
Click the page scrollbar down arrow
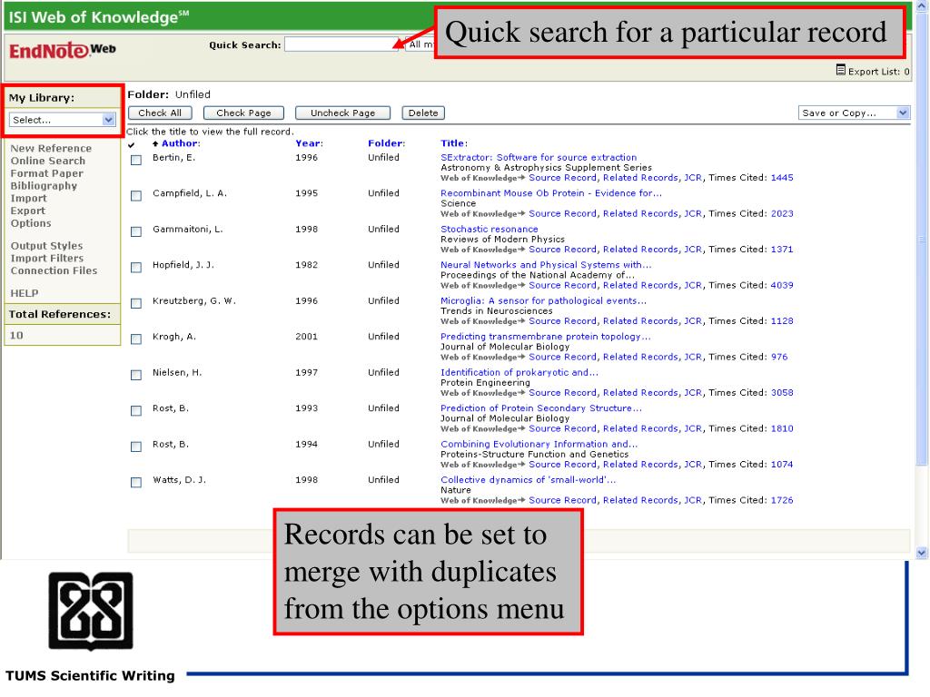tap(921, 553)
